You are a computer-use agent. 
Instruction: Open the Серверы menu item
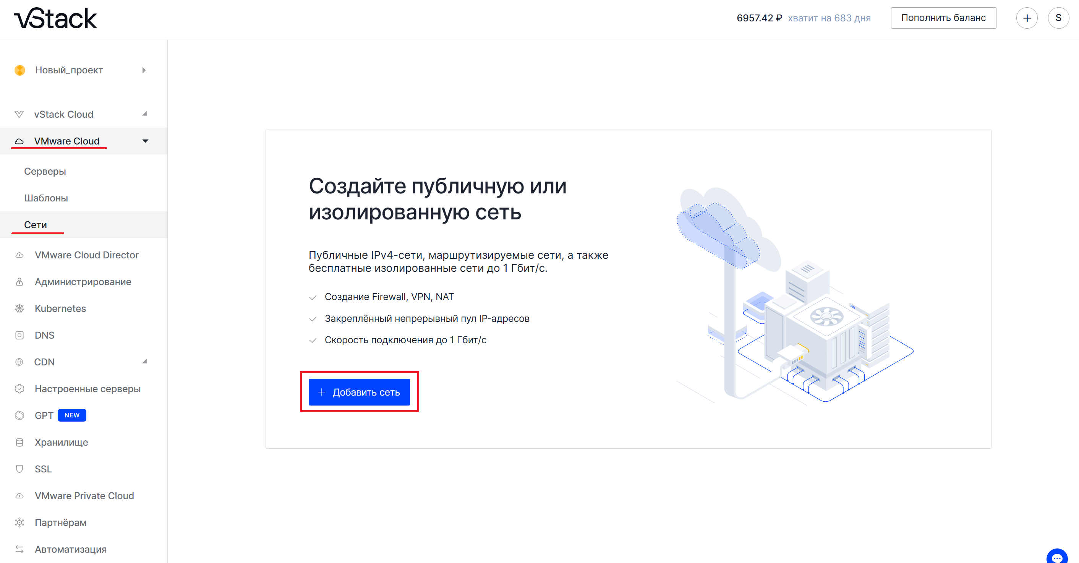pyautogui.click(x=45, y=171)
